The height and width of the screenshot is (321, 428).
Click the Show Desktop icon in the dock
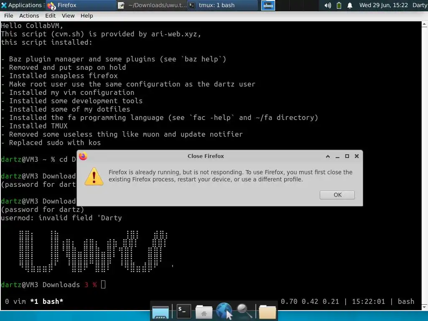pos(160,312)
